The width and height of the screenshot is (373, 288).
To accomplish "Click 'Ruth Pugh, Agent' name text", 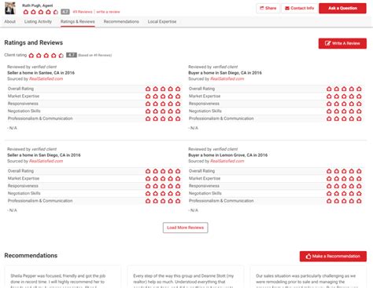I will click(x=38, y=5).
